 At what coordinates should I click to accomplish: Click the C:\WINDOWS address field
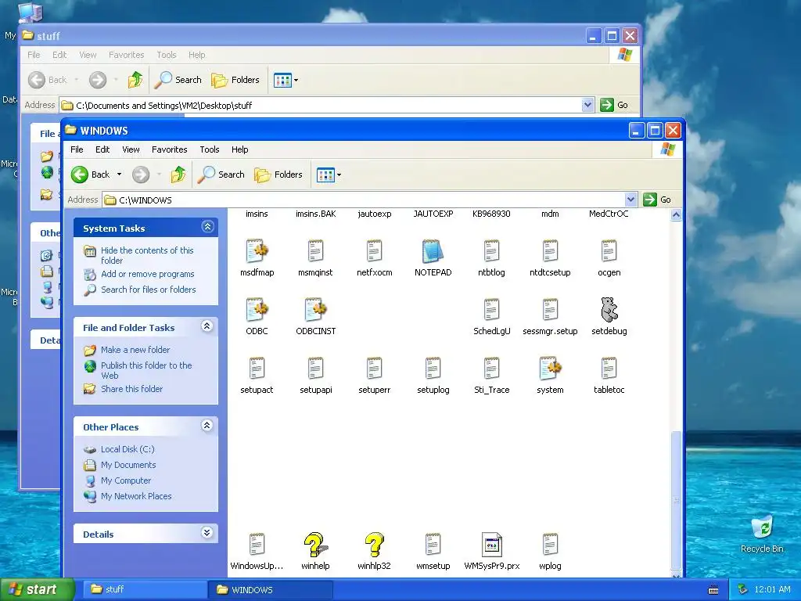point(369,200)
